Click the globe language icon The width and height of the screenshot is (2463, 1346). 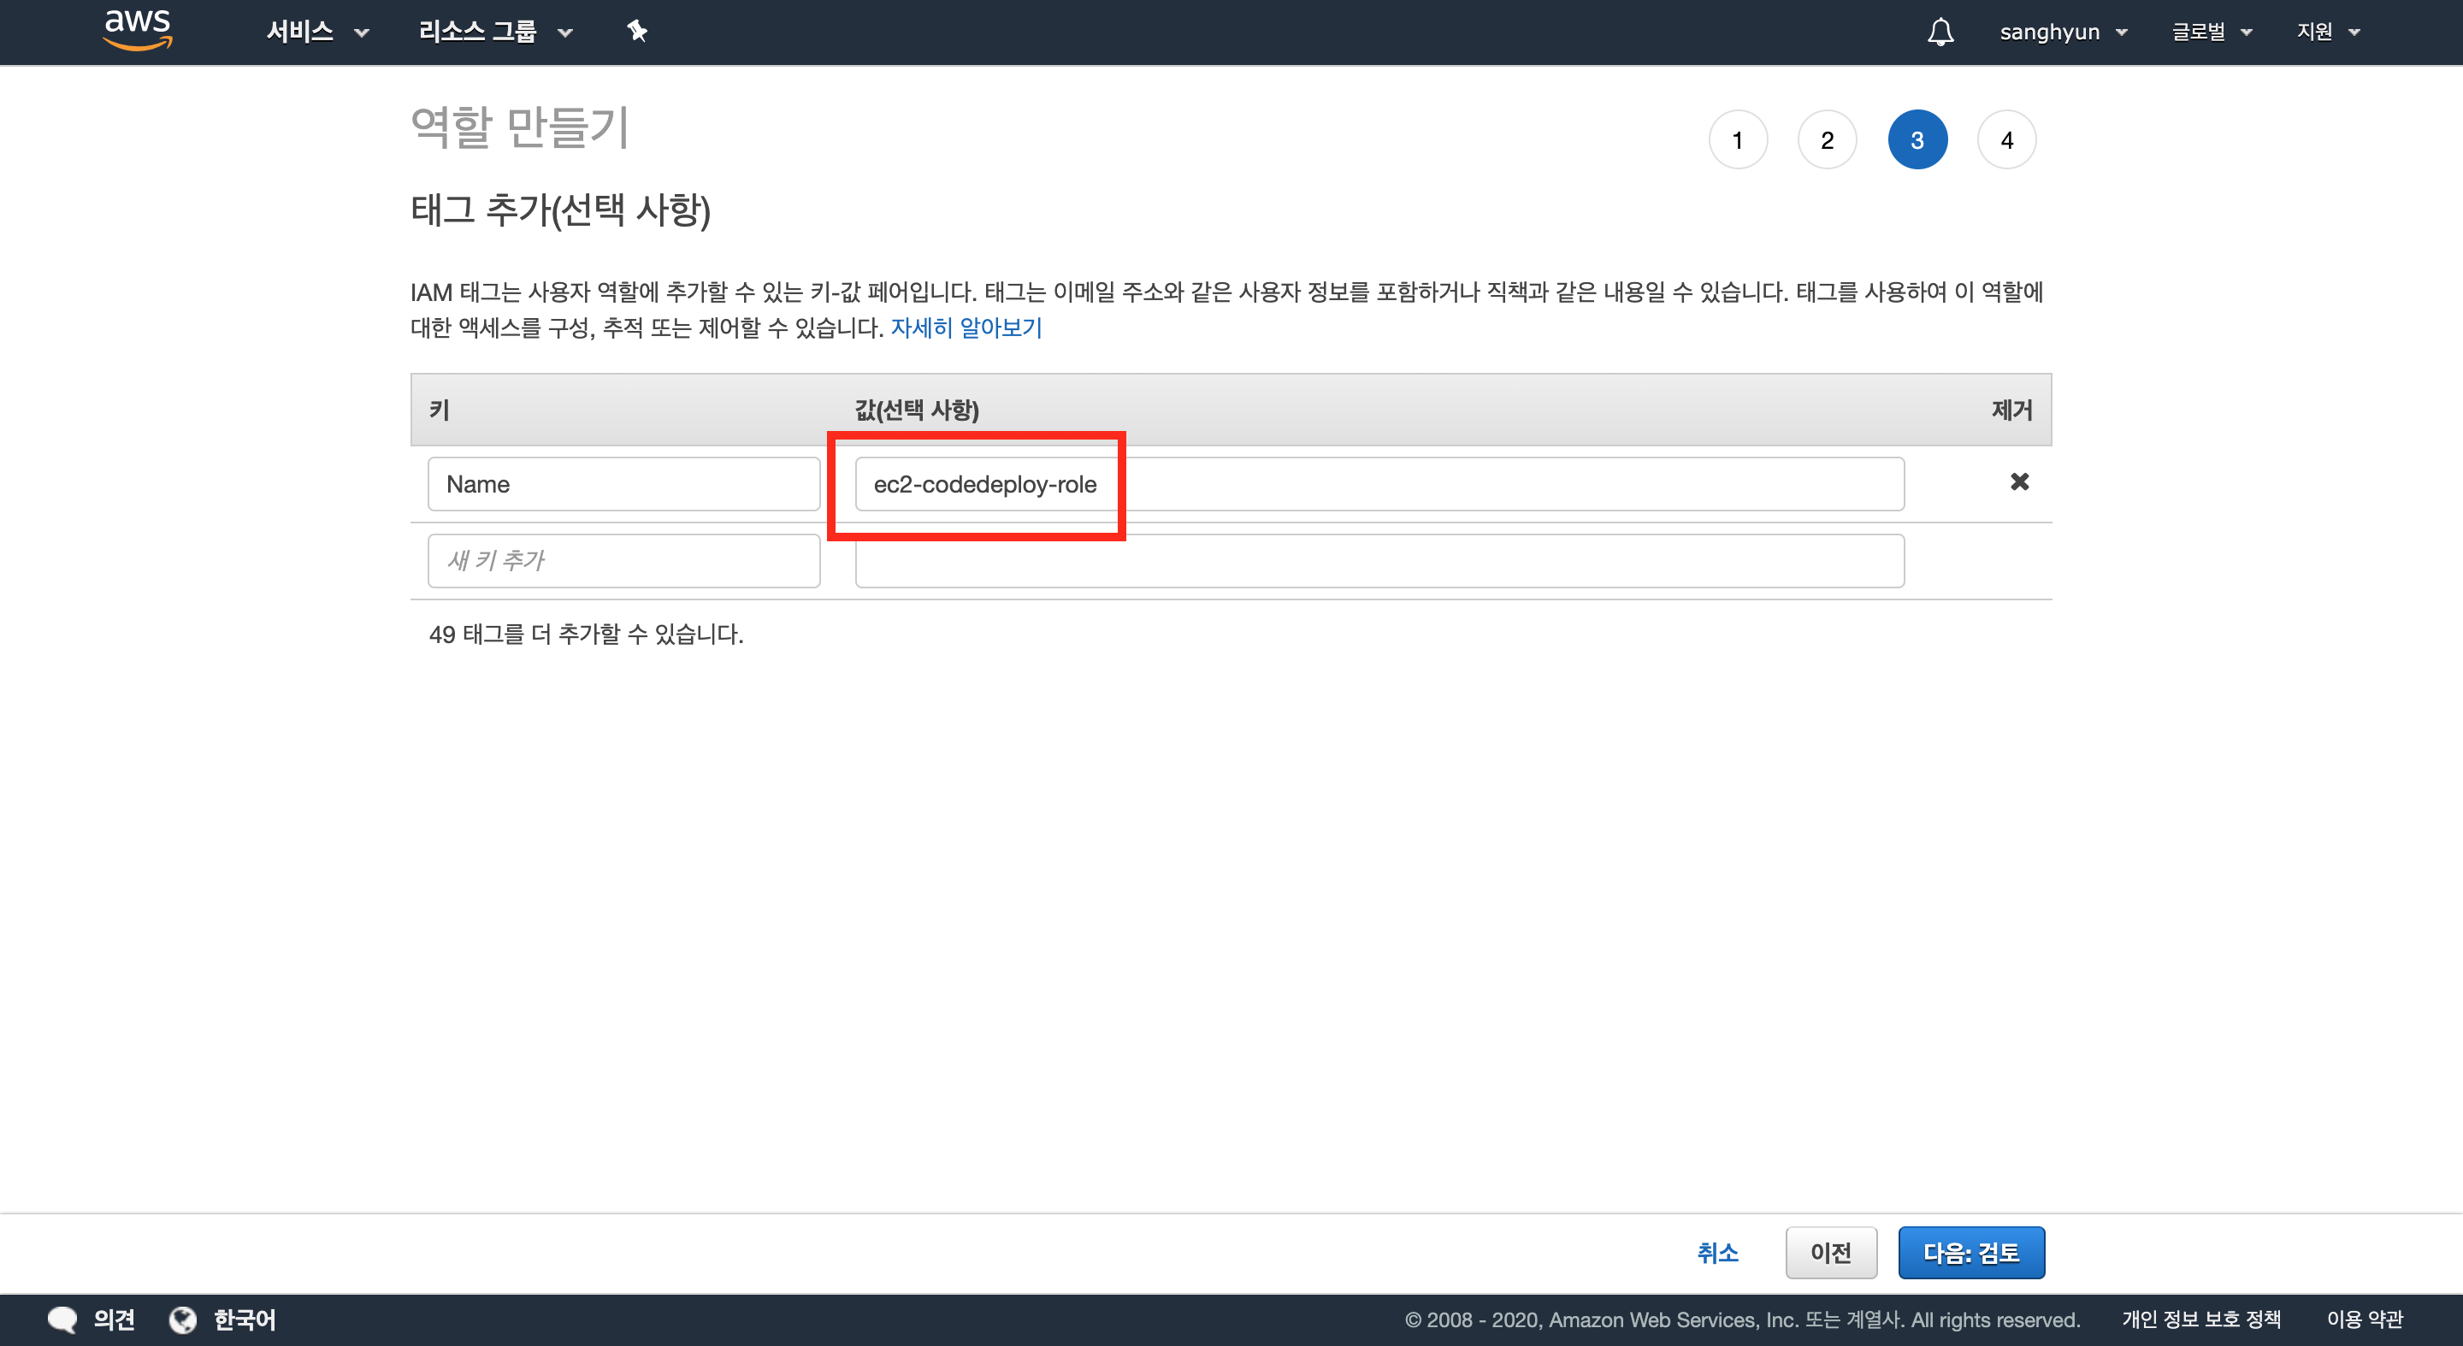[183, 1319]
